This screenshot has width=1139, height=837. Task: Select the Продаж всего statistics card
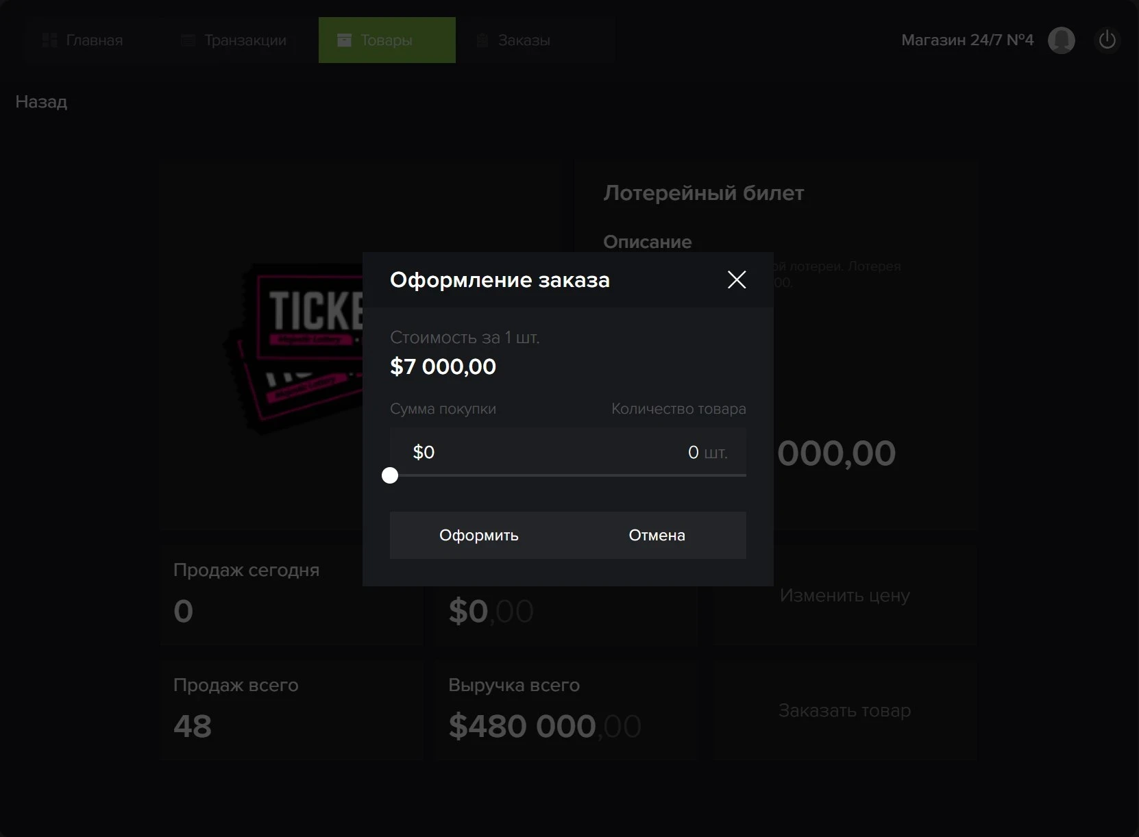click(291, 710)
